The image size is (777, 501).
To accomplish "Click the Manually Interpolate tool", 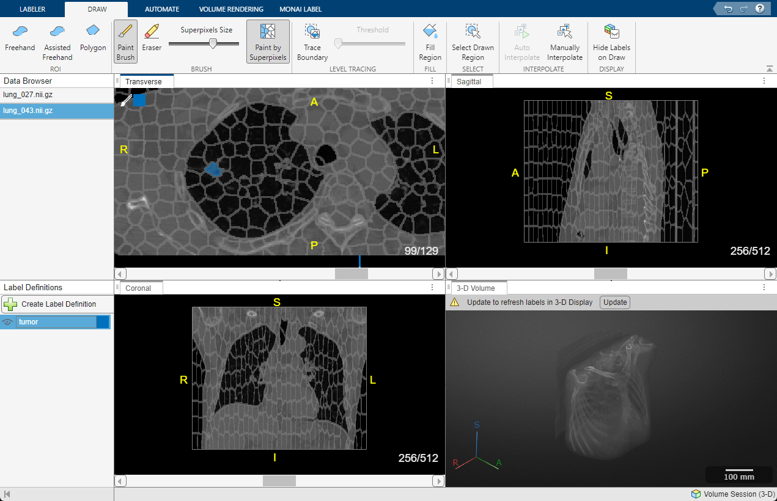I will point(564,41).
